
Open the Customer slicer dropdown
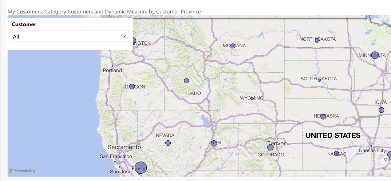click(70, 36)
